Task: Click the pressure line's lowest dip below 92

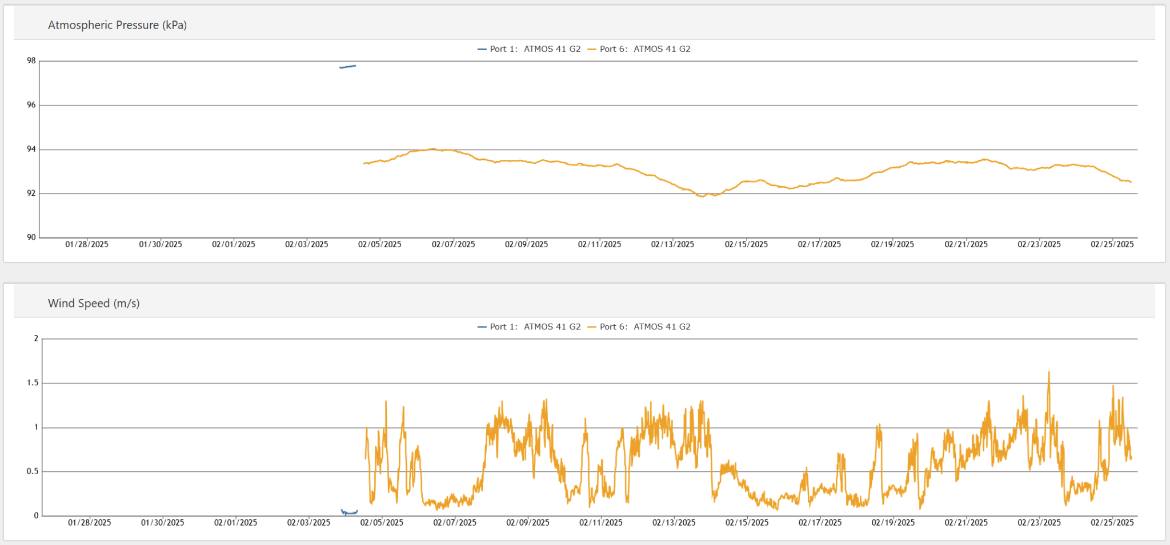Action: pos(702,196)
